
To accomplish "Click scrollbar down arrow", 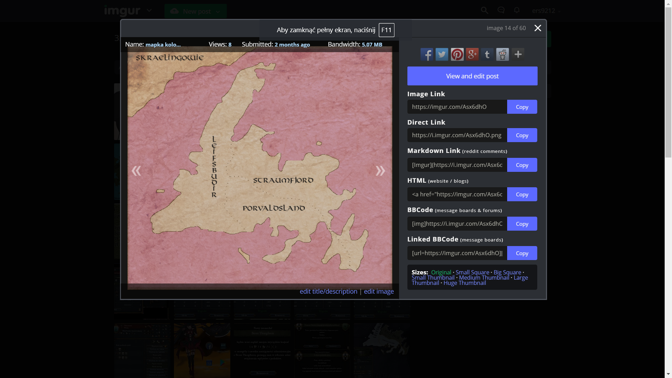I will (668, 375).
